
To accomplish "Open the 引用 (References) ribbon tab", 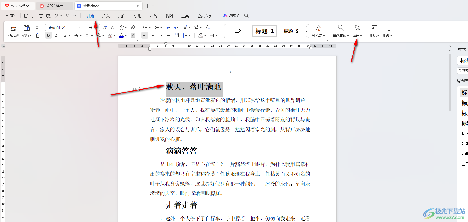I will coord(138,16).
